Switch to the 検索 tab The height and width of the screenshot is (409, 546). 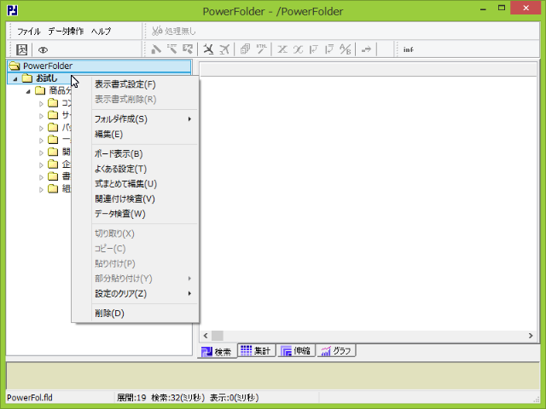tap(218, 351)
